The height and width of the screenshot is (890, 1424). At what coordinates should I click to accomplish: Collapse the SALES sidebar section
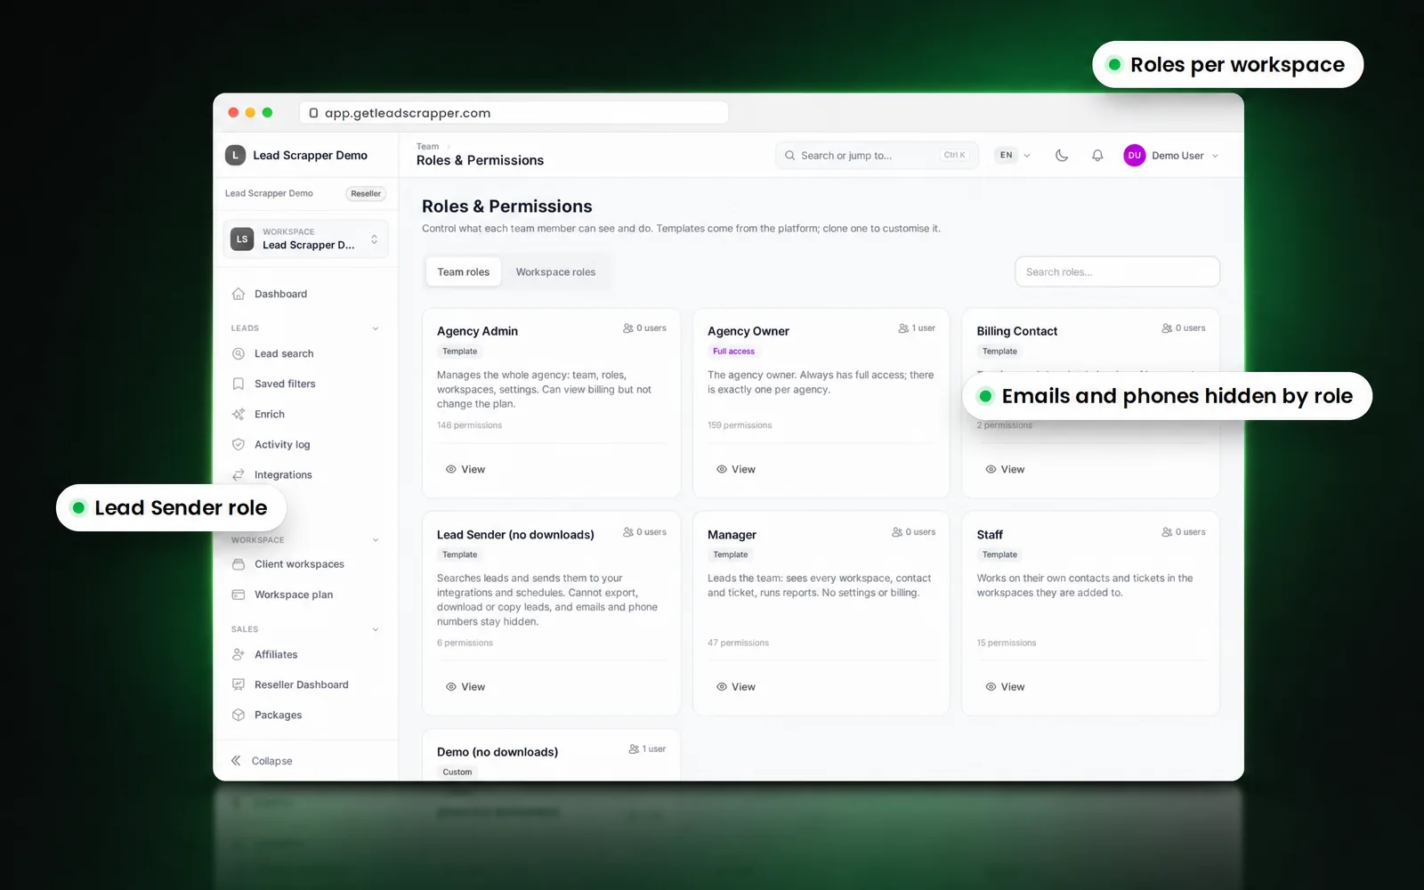point(376,629)
